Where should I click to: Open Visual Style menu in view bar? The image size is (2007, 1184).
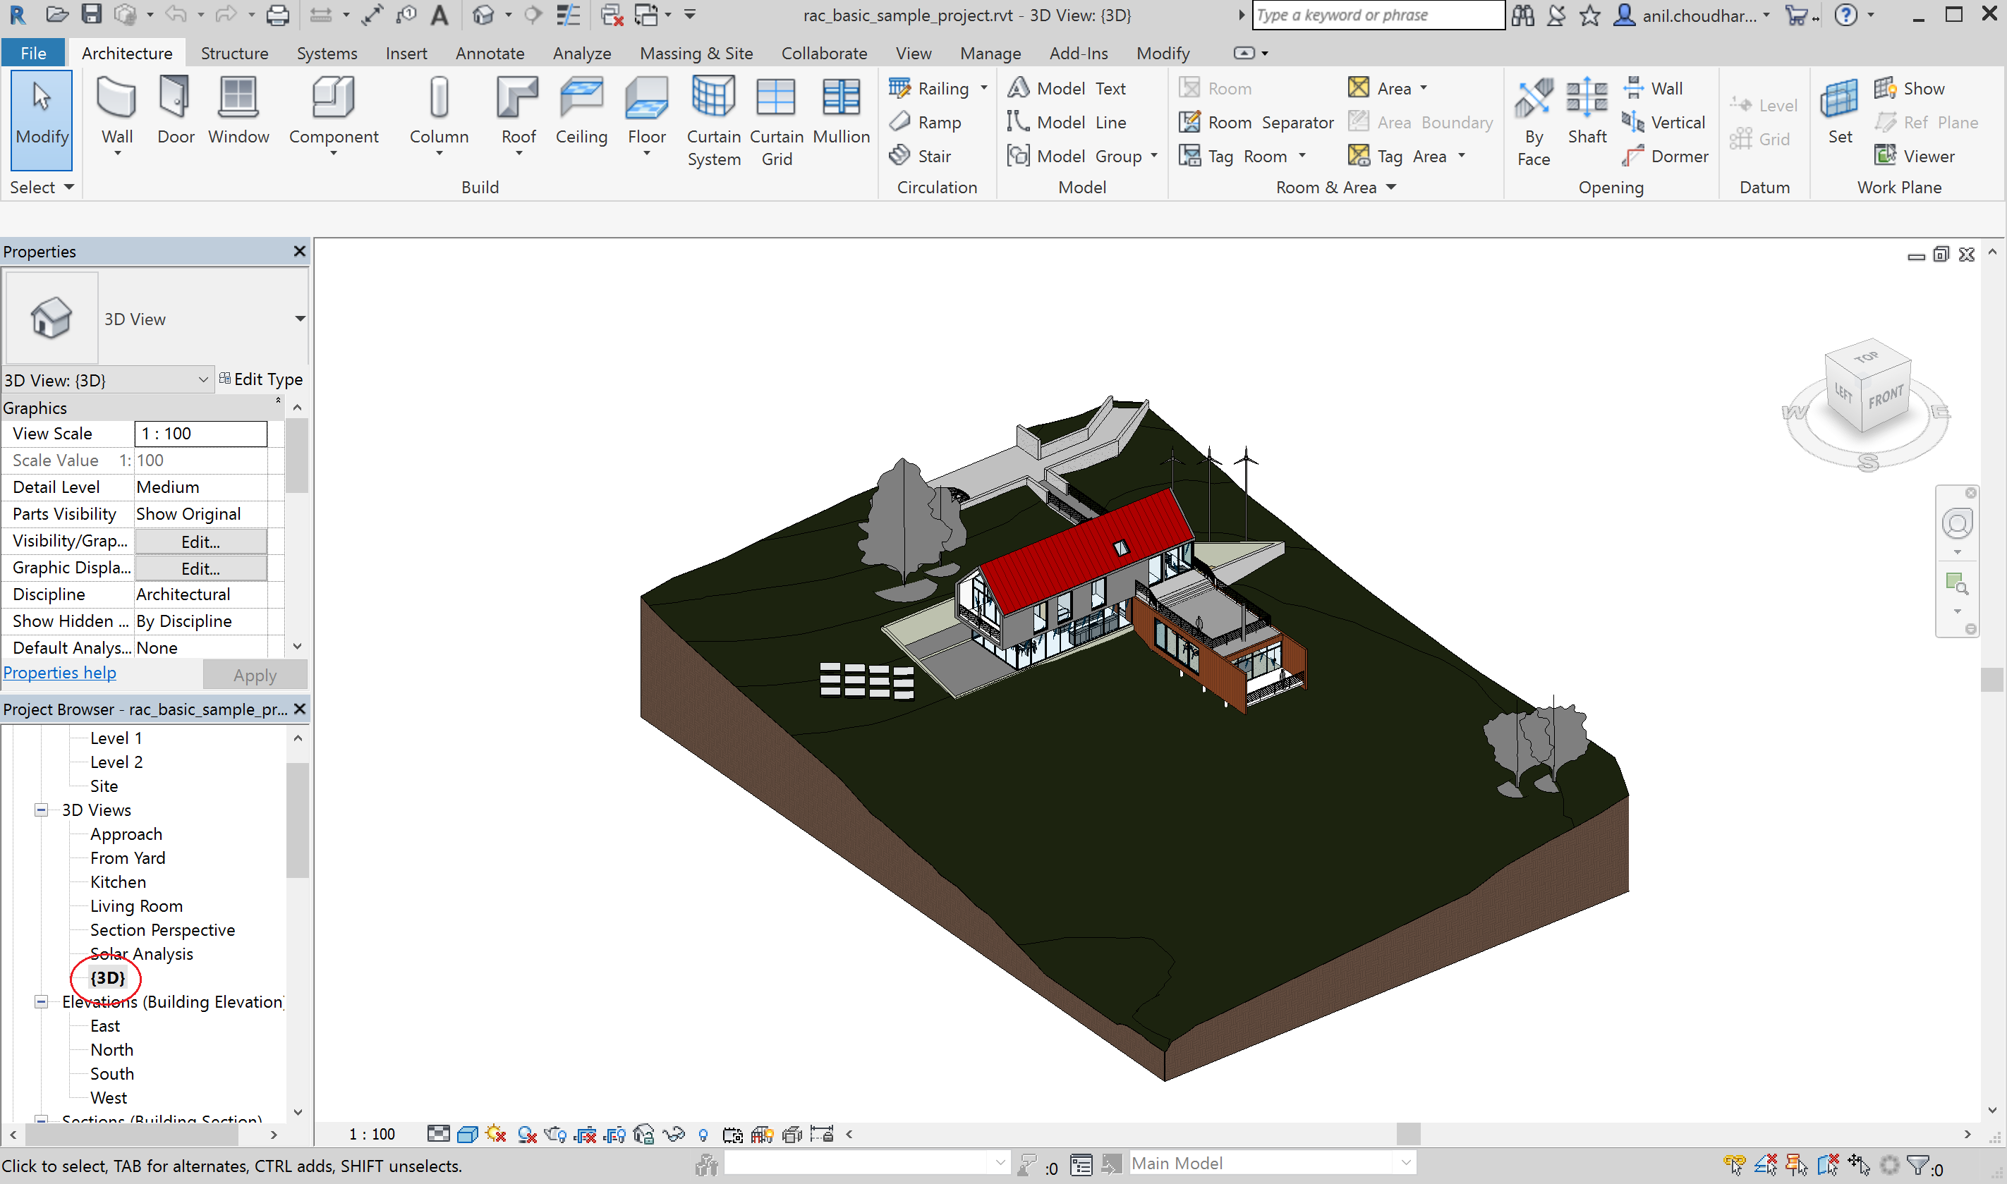[x=468, y=1134]
